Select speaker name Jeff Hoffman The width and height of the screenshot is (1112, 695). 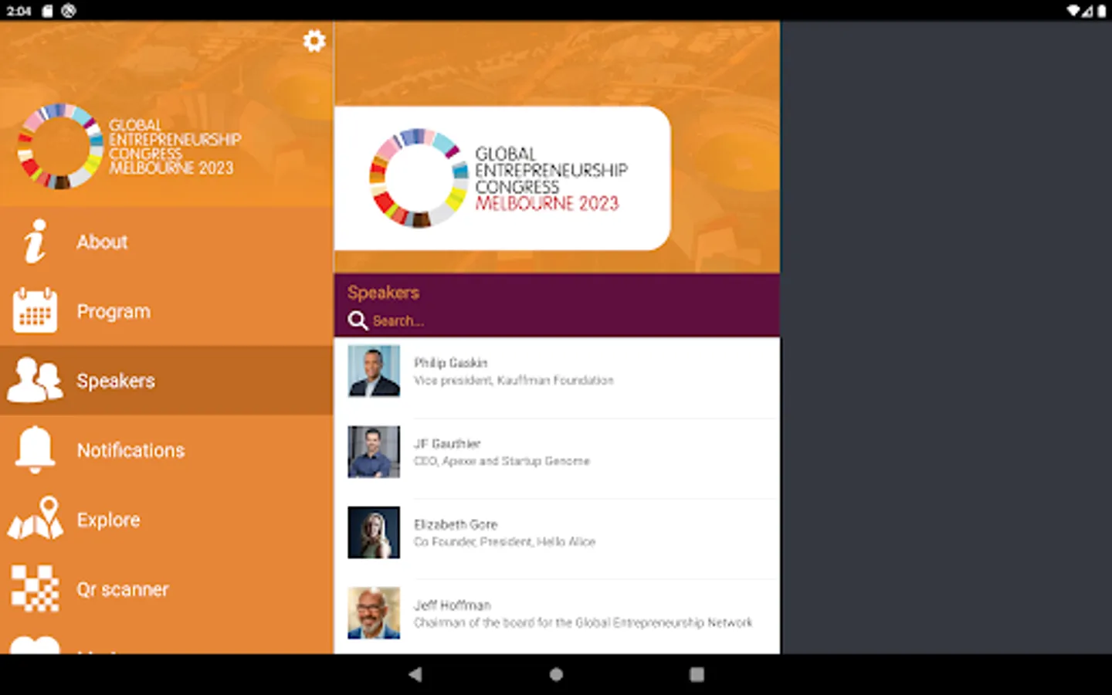pos(453,605)
